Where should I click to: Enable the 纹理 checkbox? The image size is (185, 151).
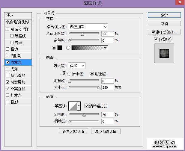[12, 43]
